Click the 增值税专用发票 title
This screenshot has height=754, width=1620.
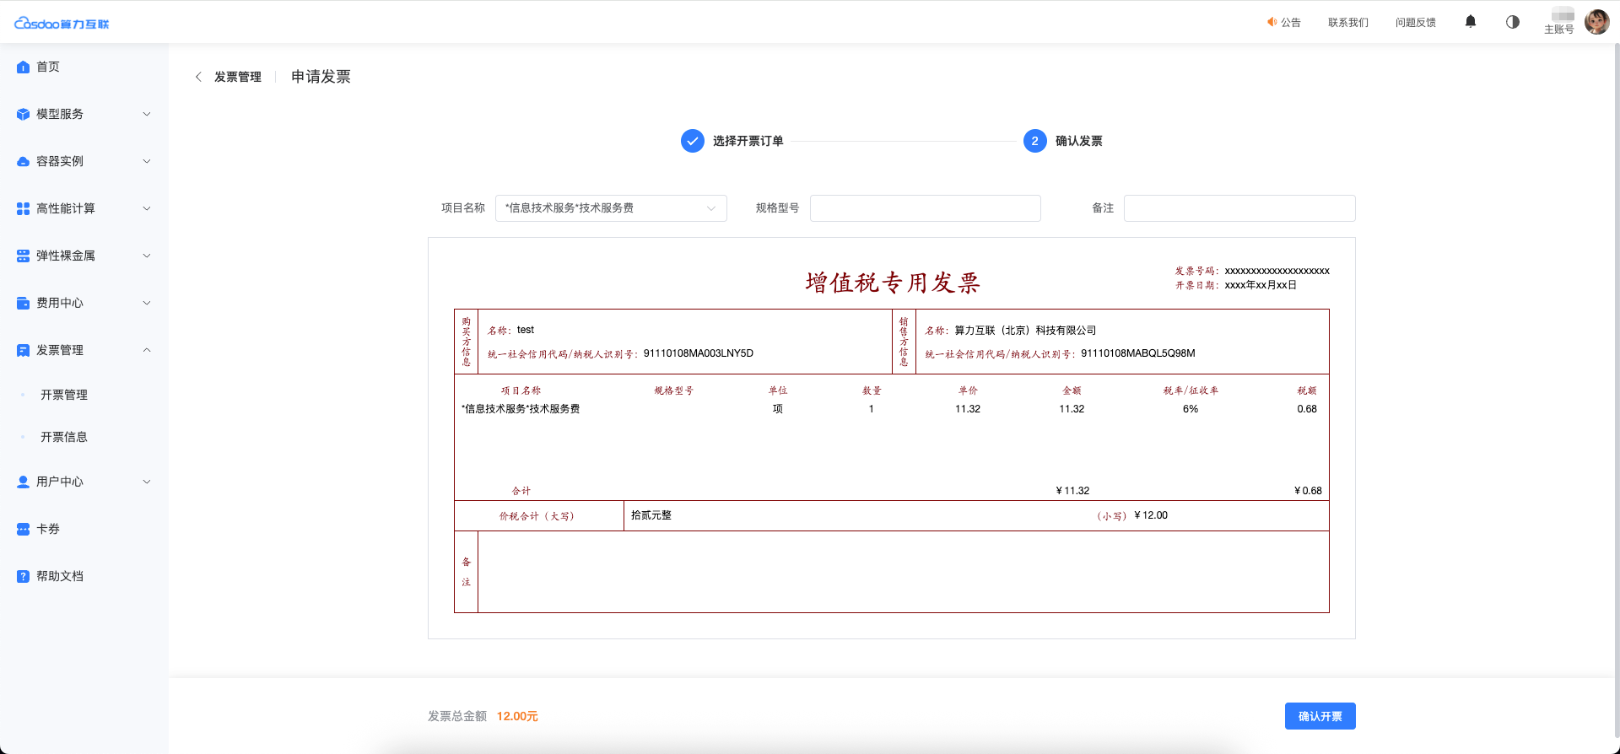click(x=893, y=283)
